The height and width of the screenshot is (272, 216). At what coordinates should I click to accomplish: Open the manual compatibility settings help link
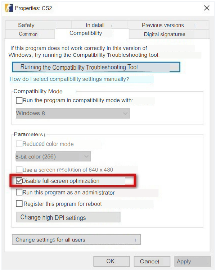[x=69, y=79]
